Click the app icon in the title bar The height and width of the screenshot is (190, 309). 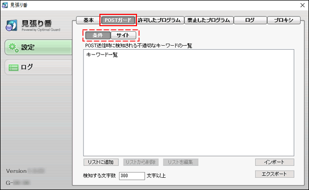tap(5, 5)
